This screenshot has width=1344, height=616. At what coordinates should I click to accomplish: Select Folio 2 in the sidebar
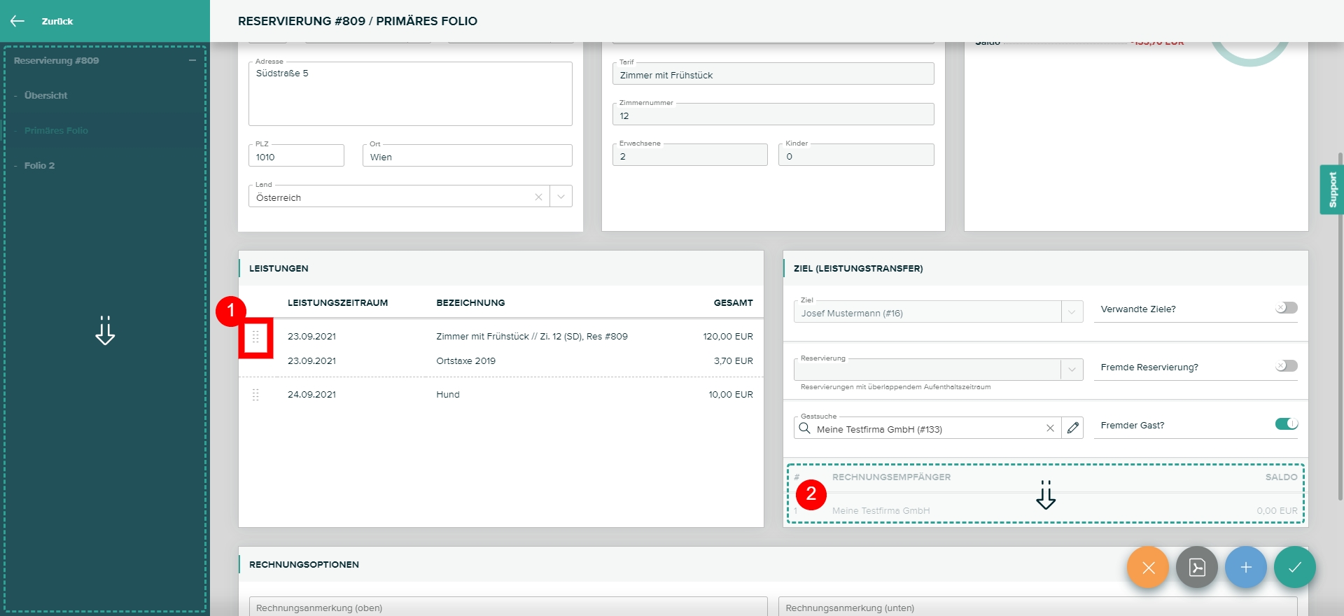pyautogui.click(x=39, y=165)
